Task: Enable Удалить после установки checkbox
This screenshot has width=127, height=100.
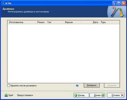Action: (x=8, y=85)
